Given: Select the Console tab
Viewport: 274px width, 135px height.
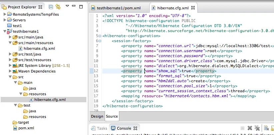Looking at the screenshot, I should point(124,128).
